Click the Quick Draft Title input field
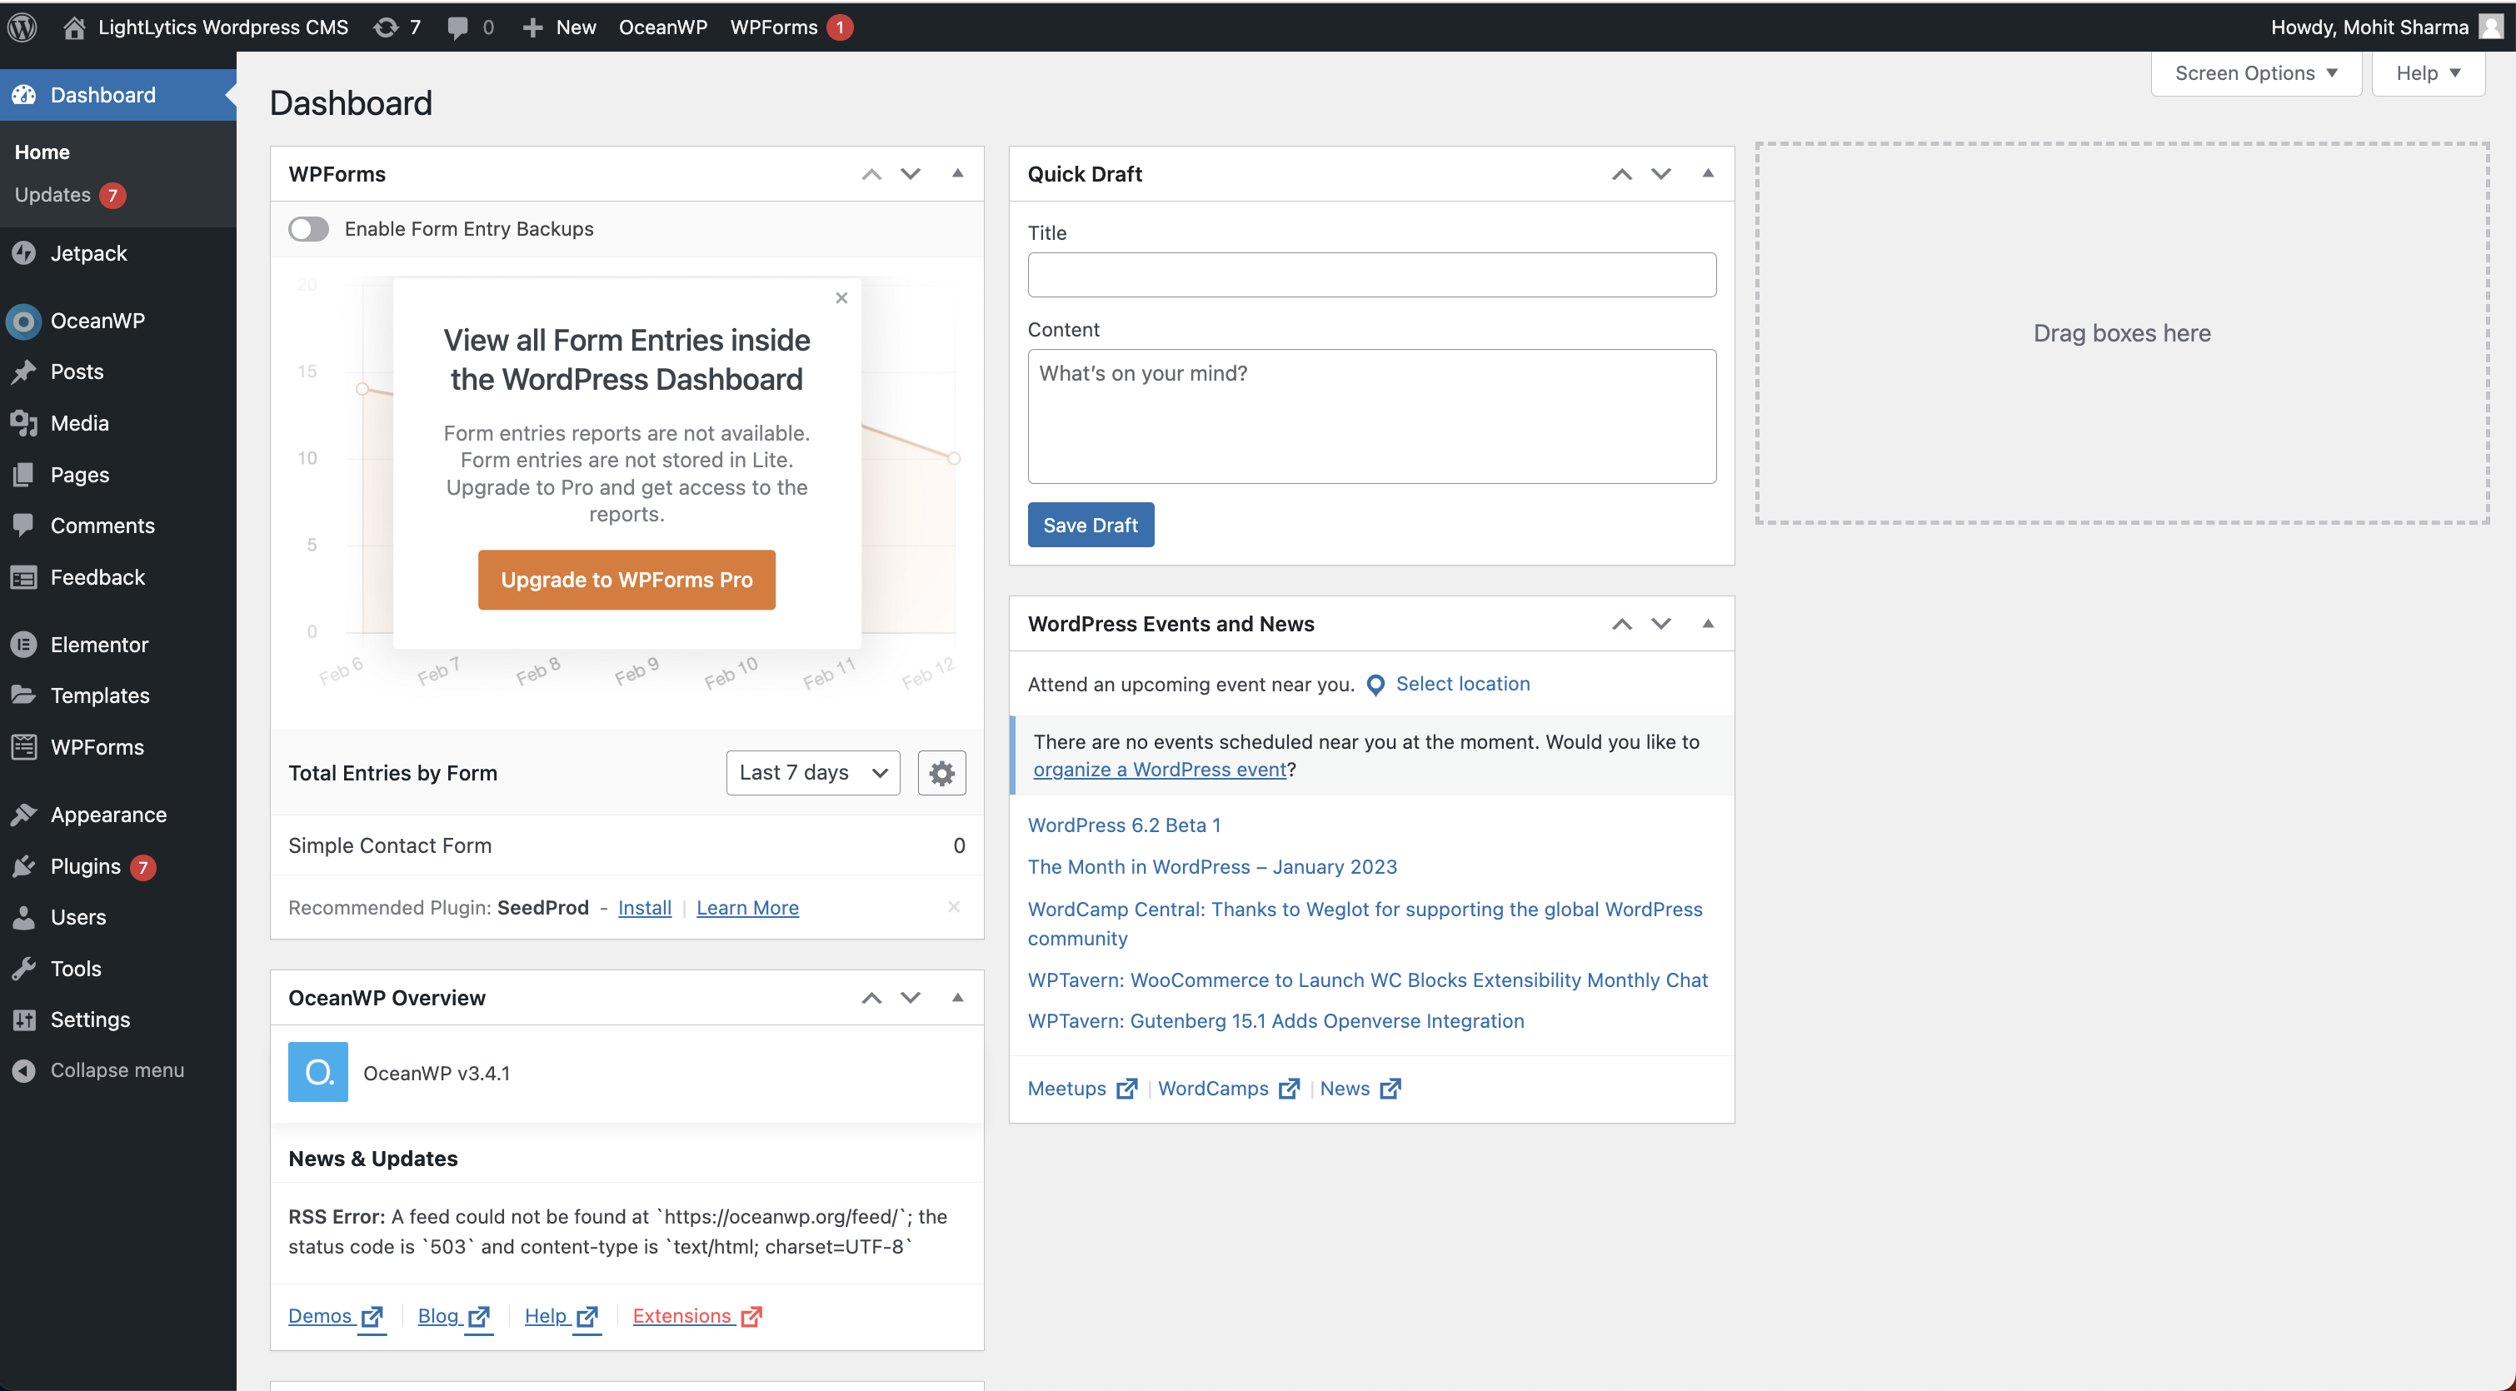2516x1391 pixels. tap(1370, 275)
